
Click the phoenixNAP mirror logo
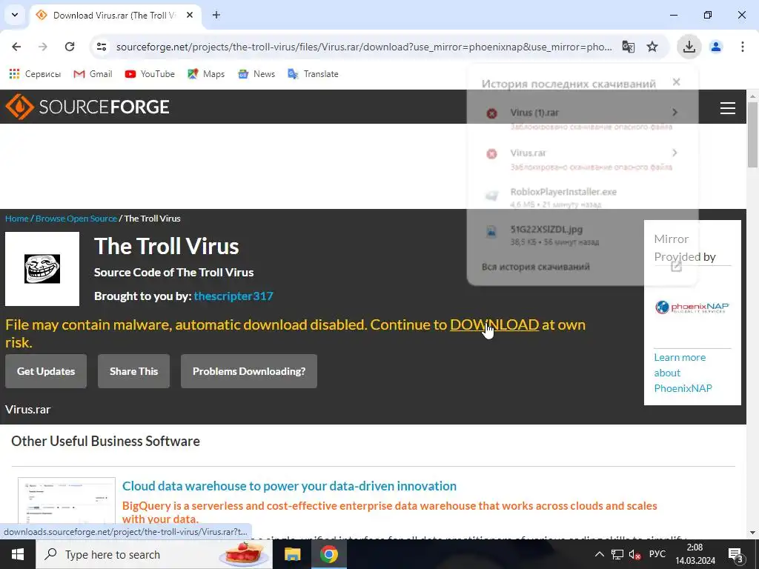(x=692, y=307)
